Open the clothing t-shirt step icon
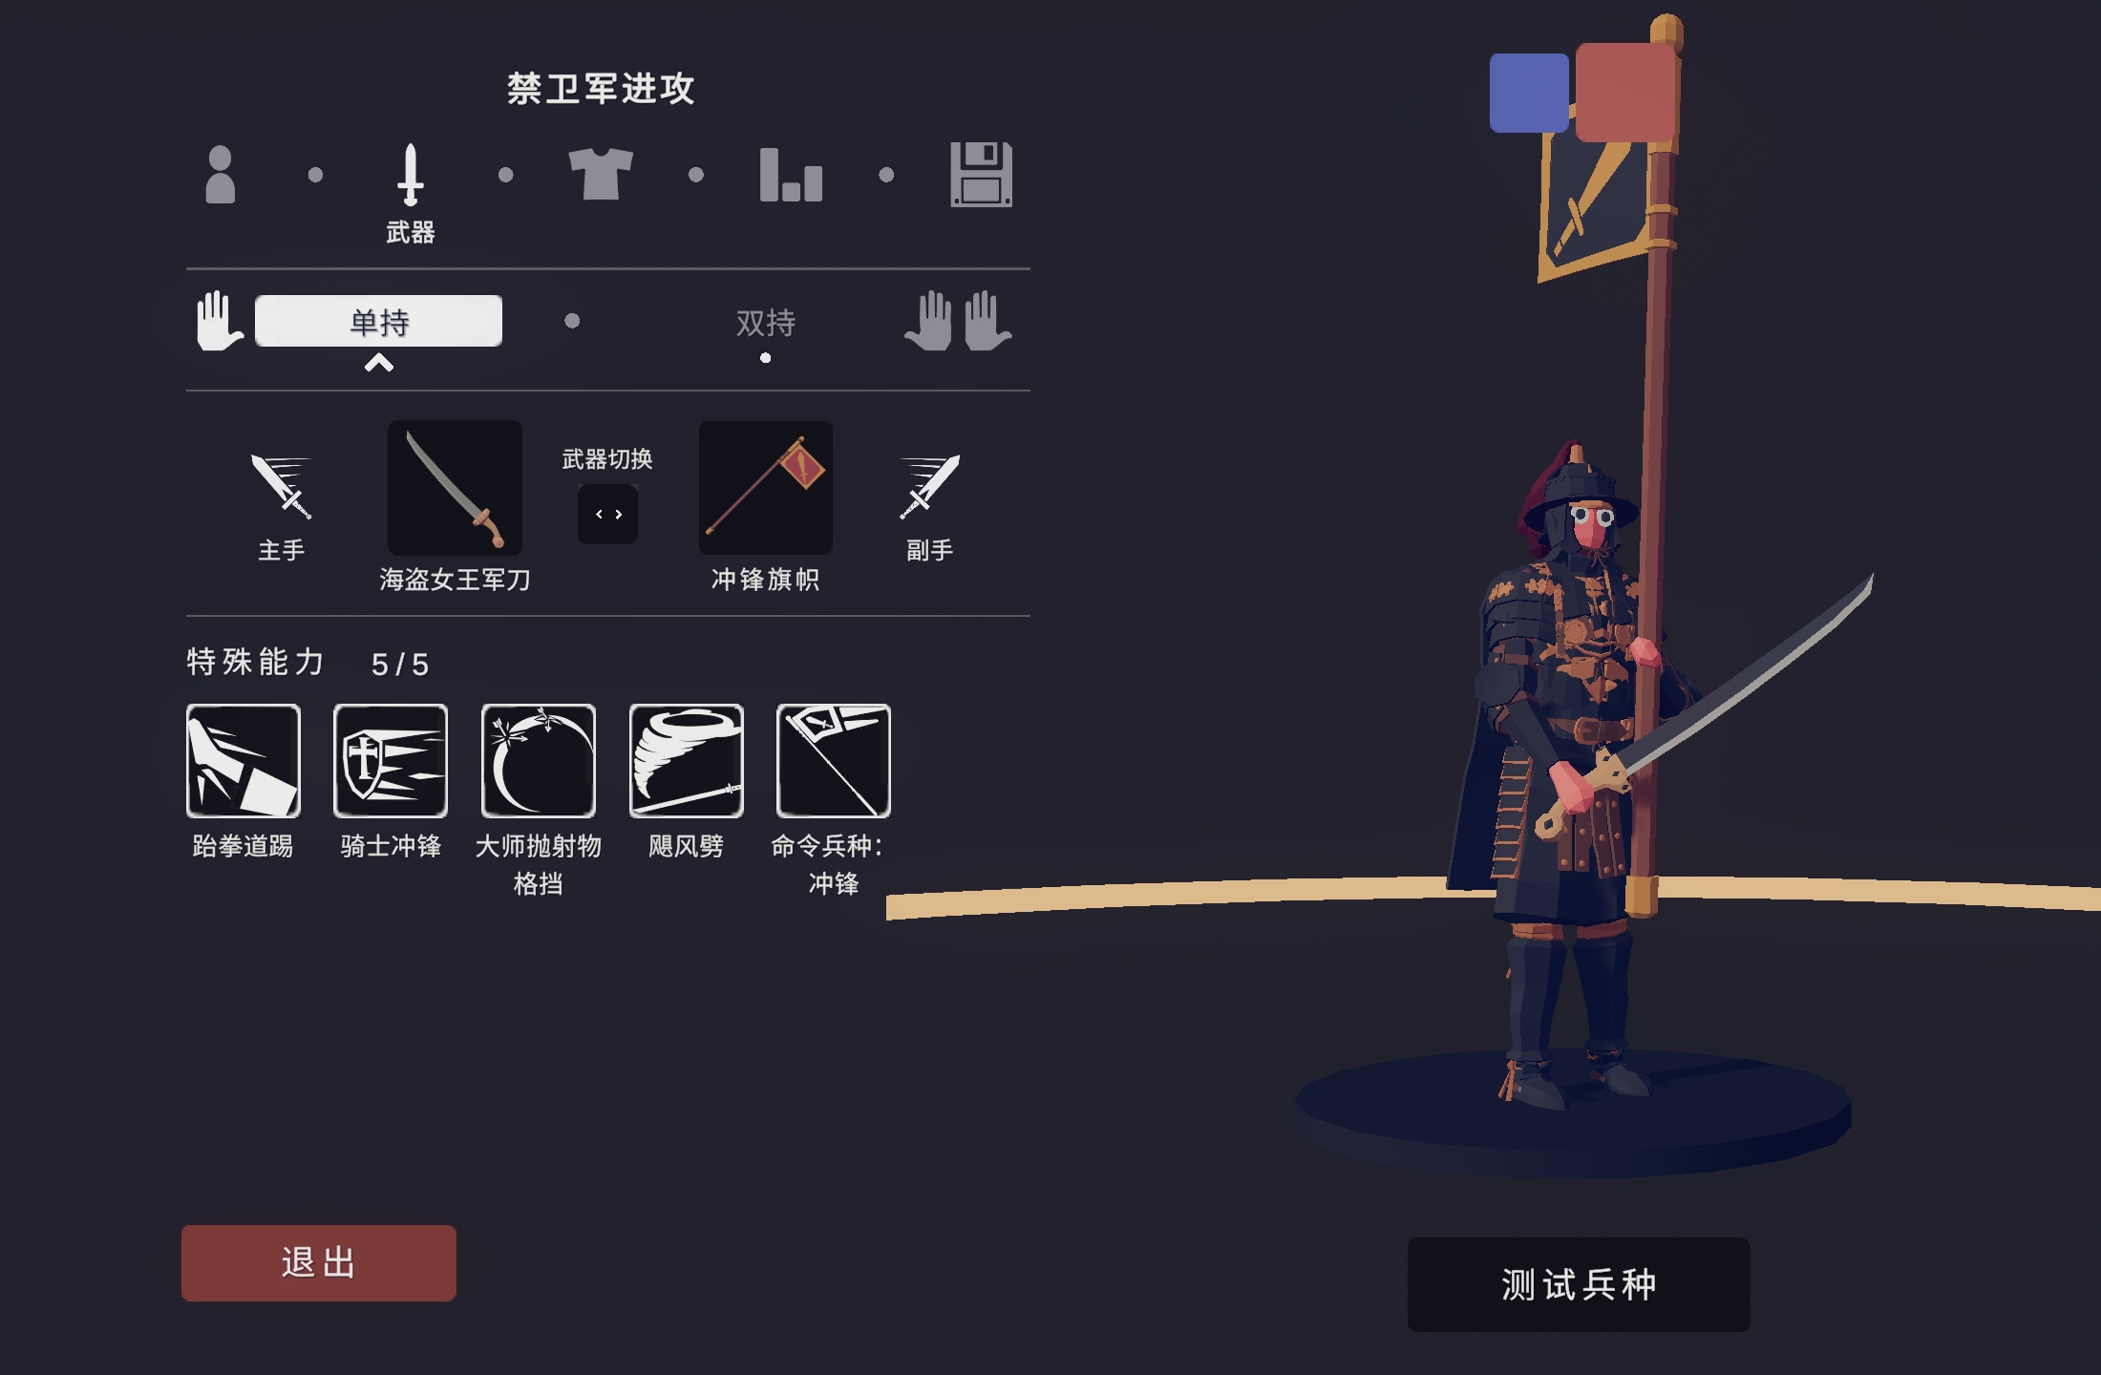This screenshot has width=2101, height=1375. [x=601, y=175]
